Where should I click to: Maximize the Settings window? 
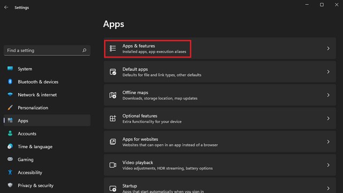pos(322,5)
